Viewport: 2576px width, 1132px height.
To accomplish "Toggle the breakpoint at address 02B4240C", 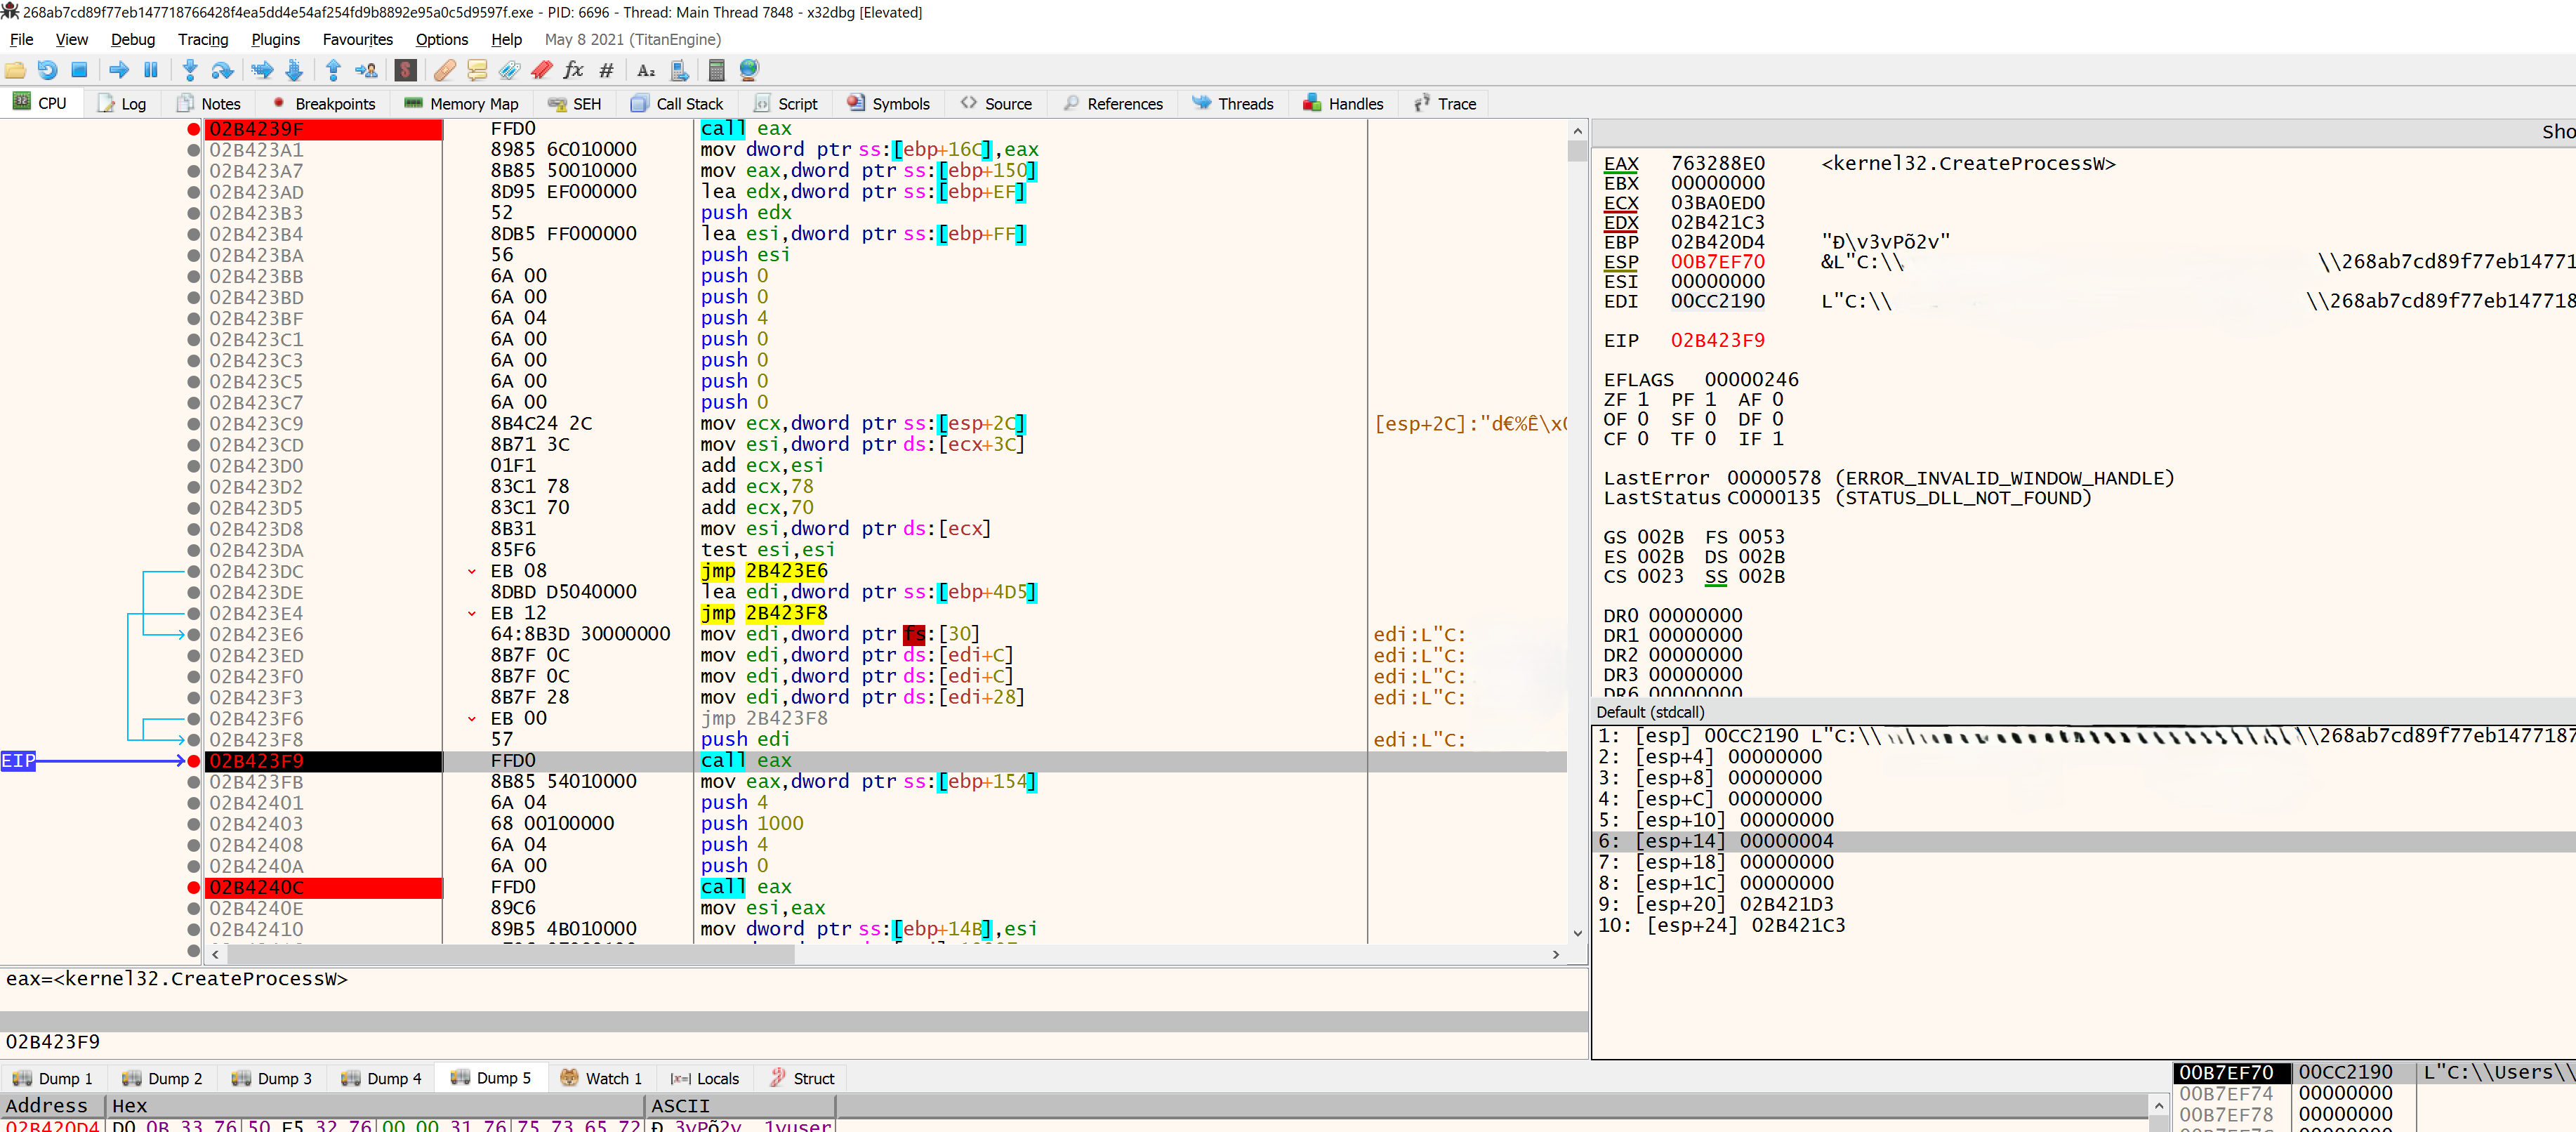I will [193, 887].
